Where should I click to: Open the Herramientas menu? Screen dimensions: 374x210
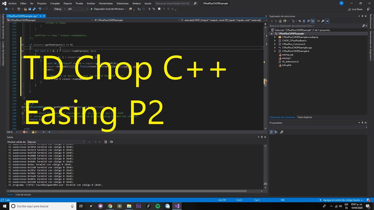pyautogui.click(x=106, y=3)
